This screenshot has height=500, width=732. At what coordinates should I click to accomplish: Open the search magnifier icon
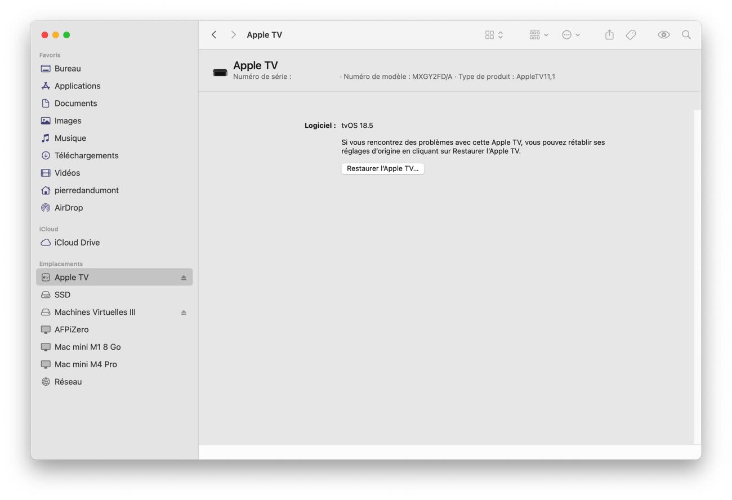pyautogui.click(x=686, y=35)
